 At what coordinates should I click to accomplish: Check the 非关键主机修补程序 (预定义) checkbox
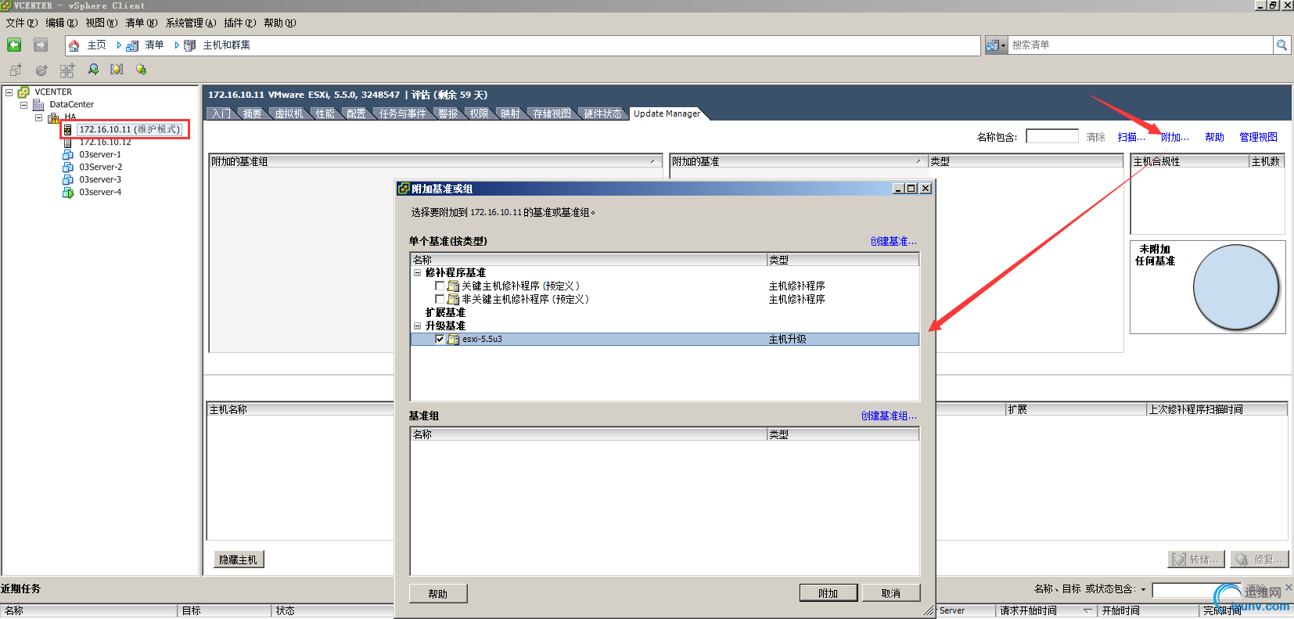[x=440, y=300]
